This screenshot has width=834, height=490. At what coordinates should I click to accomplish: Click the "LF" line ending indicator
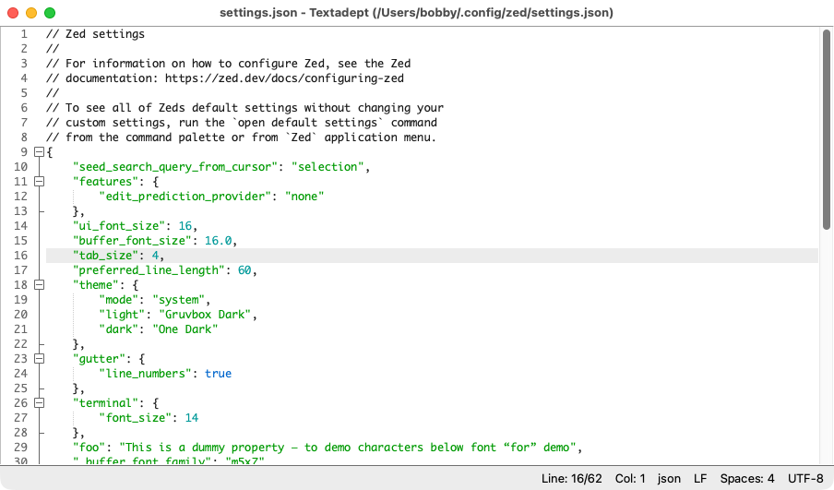(700, 478)
